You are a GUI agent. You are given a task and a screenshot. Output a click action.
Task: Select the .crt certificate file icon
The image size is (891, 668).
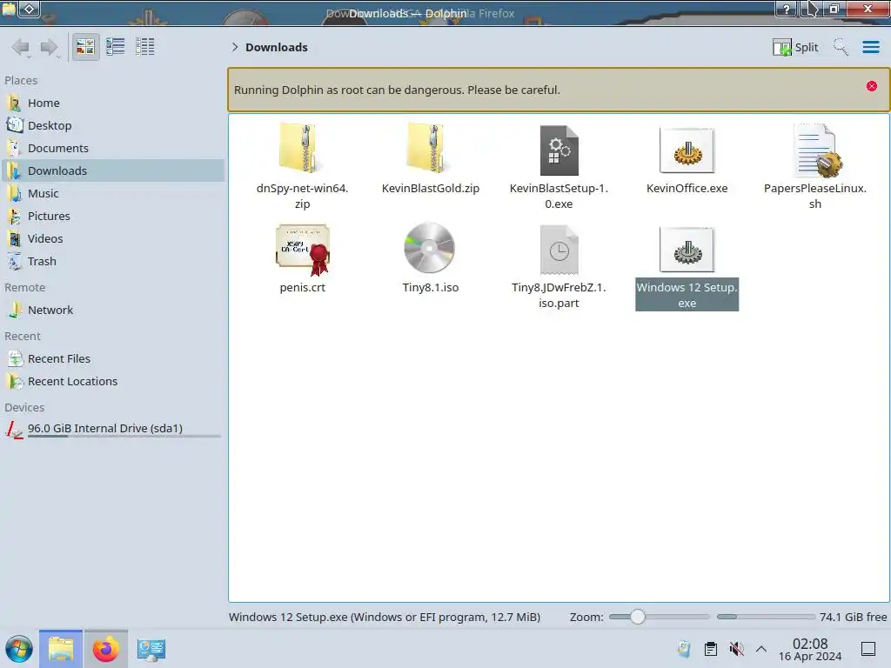click(x=302, y=249)
